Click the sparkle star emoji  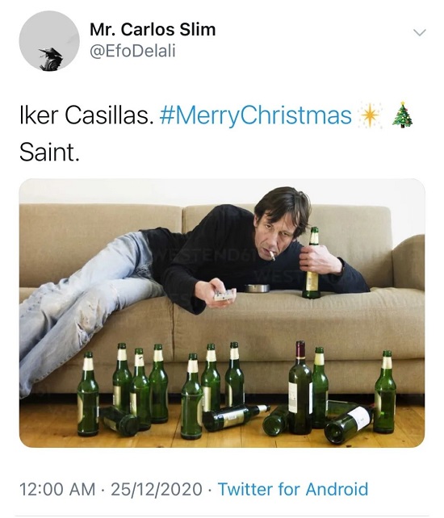coord(370,116)
